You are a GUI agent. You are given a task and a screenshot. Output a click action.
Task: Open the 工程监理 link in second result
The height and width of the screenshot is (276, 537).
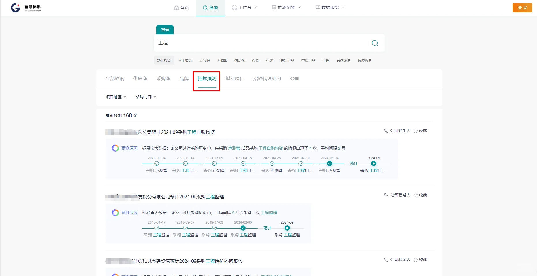click(269, 213)
